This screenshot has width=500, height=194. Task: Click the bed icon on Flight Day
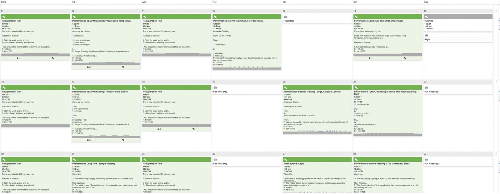[286, 17]
